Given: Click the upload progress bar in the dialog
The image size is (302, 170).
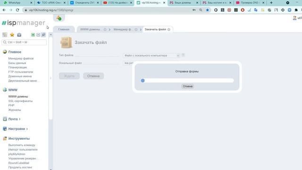Looking at the screenshot, I should [x=187, y=80].
